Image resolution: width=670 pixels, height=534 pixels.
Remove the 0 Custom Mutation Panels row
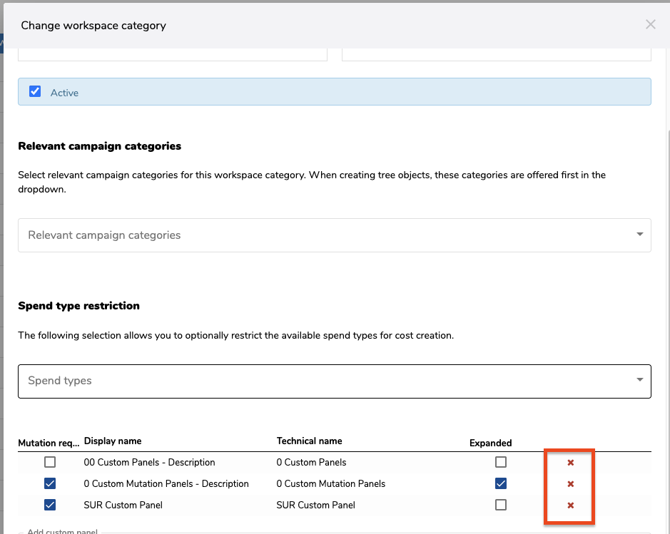(570, 484)
